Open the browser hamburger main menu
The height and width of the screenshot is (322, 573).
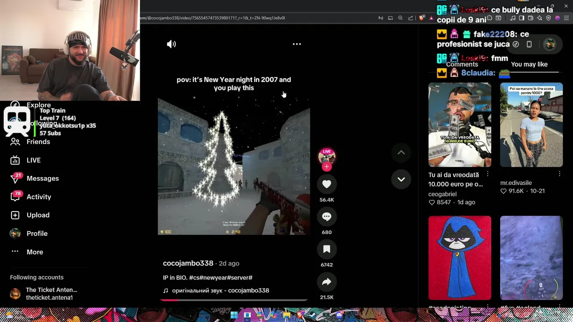tap(566, 18)
